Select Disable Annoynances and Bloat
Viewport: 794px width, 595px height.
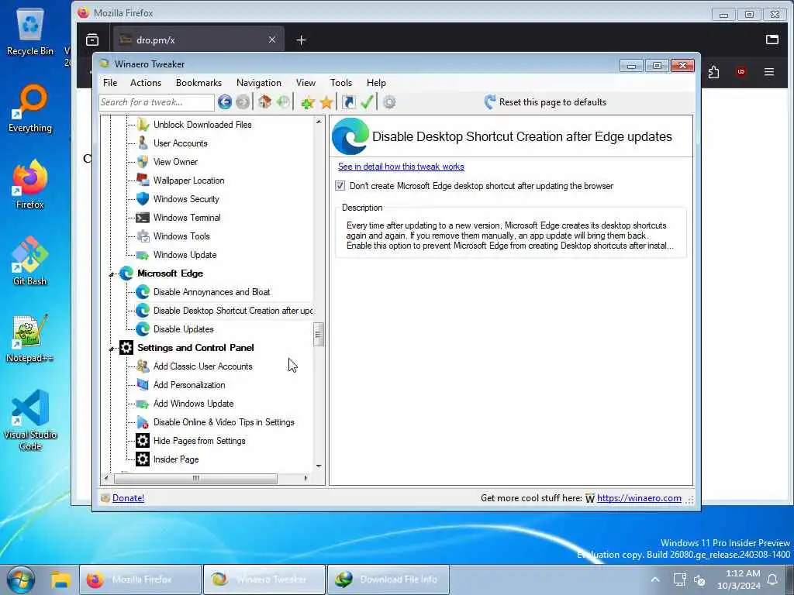click(x=212, y=292)
